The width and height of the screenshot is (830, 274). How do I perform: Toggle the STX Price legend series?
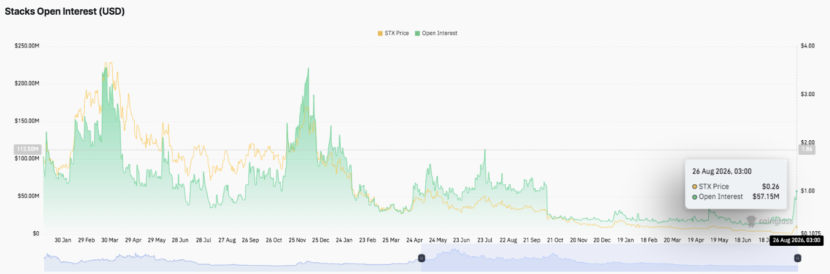click(x=393, y=33)
